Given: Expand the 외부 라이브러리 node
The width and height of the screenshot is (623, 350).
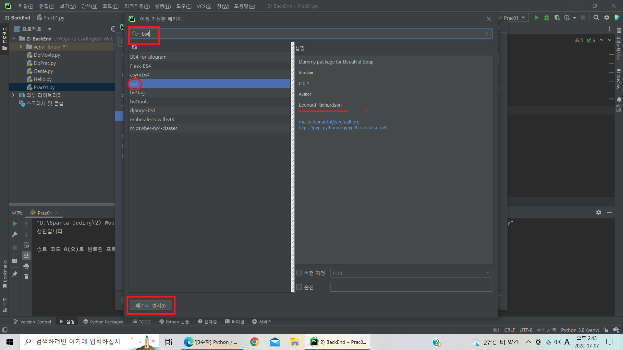Looking at the screenshot, I should [13, 95].
